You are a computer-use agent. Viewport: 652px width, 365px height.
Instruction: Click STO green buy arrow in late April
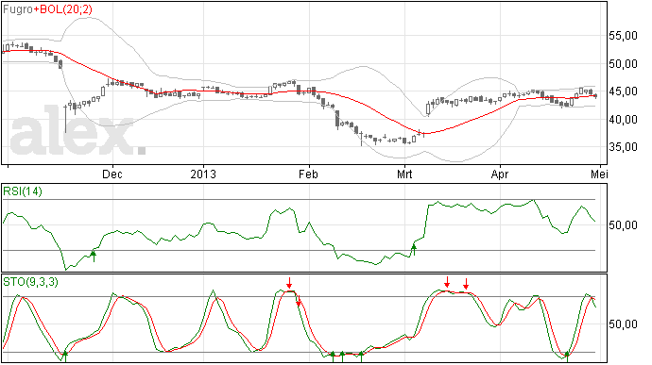[x=567, y=357]
